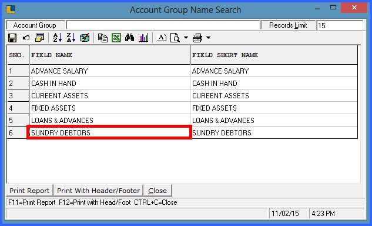Click LOANS & ADVANCES in the Field Short Name column

click(x=274, y=120)
